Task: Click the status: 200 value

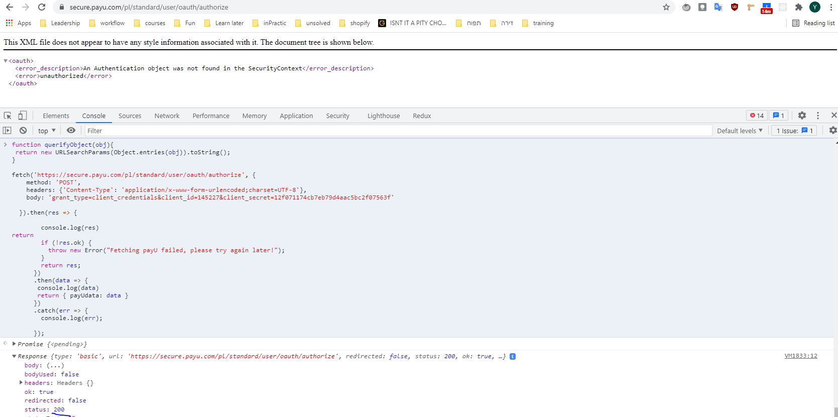Action: coord(59,409)
